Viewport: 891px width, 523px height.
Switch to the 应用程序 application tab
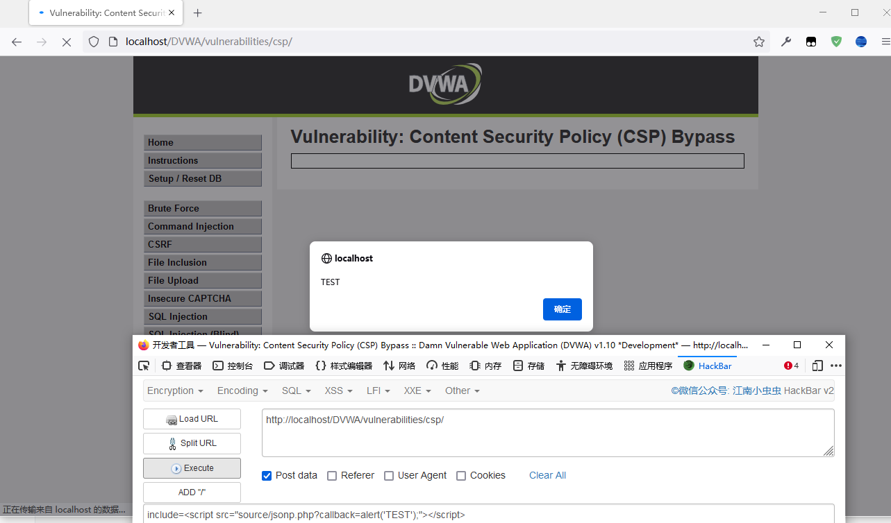[648, 366]
